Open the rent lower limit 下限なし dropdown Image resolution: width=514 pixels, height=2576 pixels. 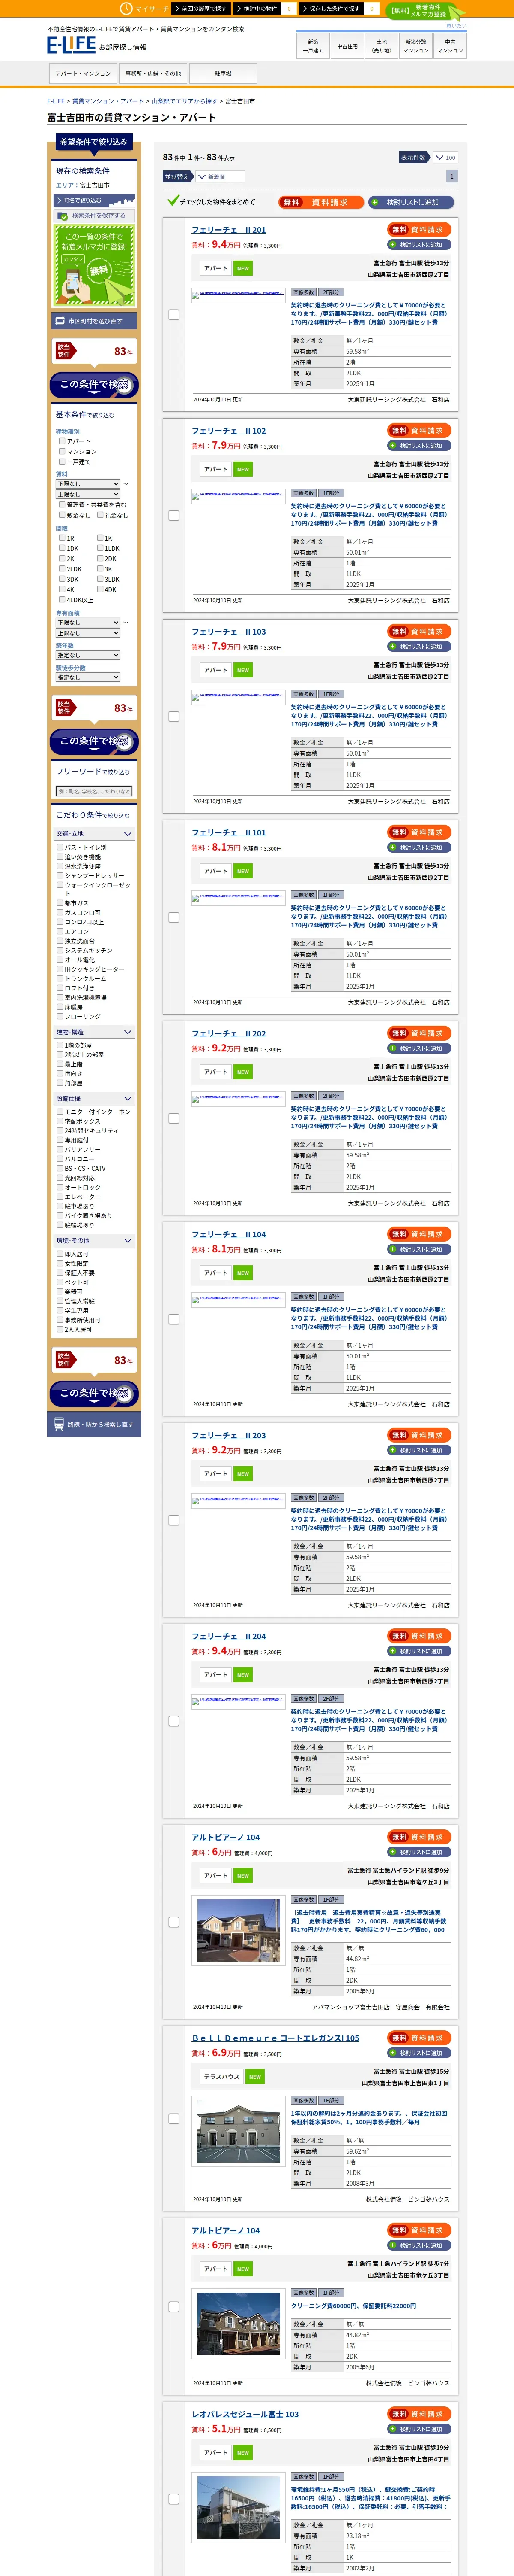point(88,484)
